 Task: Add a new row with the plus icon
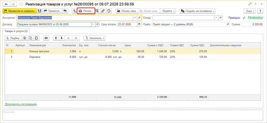point(25,38)
